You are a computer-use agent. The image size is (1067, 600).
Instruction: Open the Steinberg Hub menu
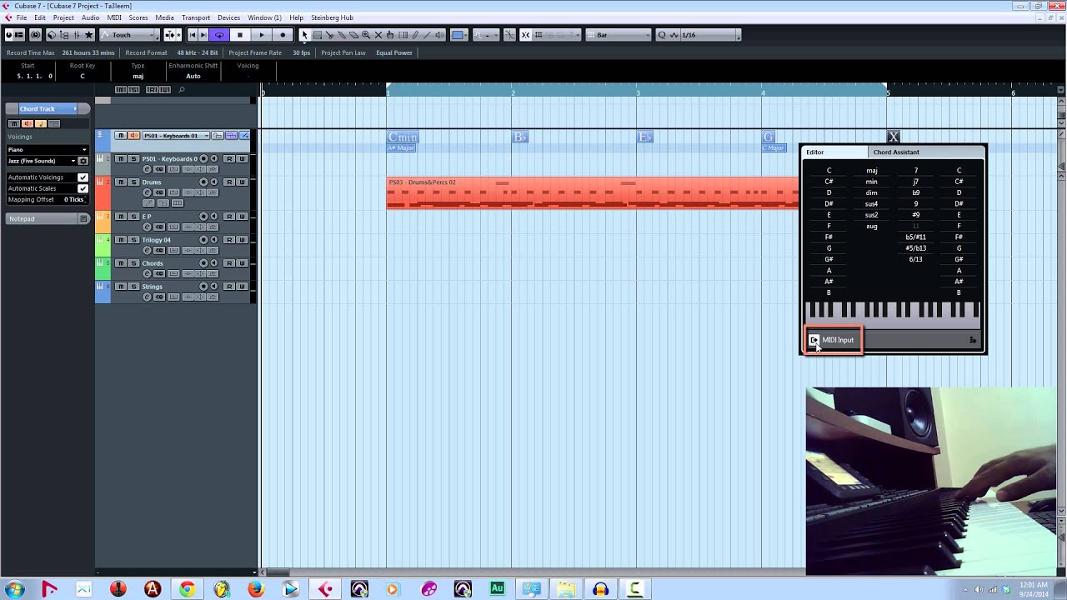(x=332, y=17)
